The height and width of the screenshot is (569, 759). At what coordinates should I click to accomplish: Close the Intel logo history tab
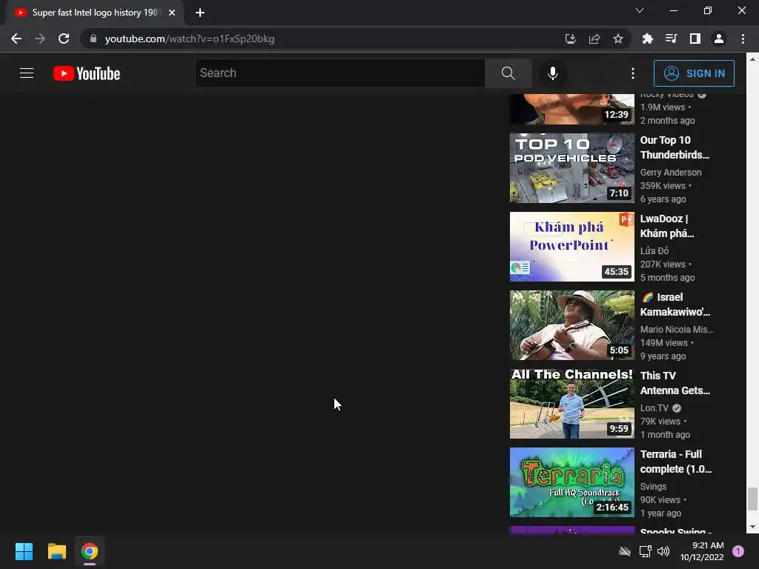point(172,13)
